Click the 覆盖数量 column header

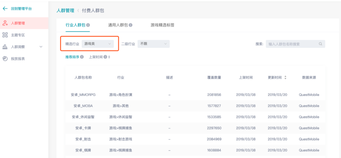point(214,78)
